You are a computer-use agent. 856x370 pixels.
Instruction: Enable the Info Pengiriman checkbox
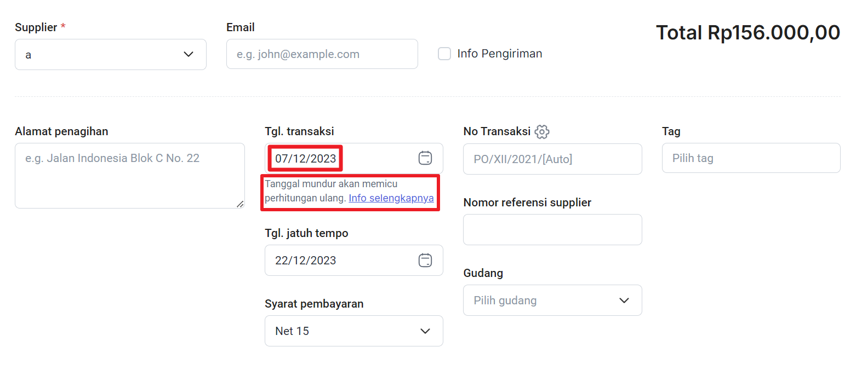click(444, 54)
